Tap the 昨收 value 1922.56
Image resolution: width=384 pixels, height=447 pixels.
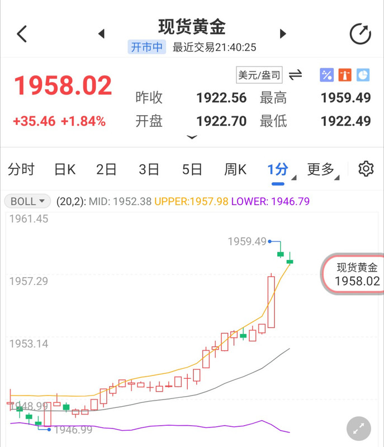[x=221, y=98]
